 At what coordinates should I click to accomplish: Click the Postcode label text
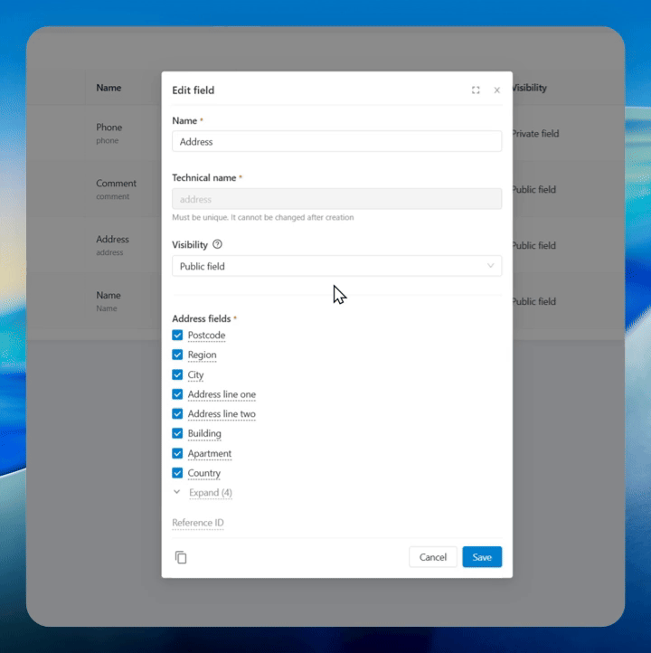206,335
